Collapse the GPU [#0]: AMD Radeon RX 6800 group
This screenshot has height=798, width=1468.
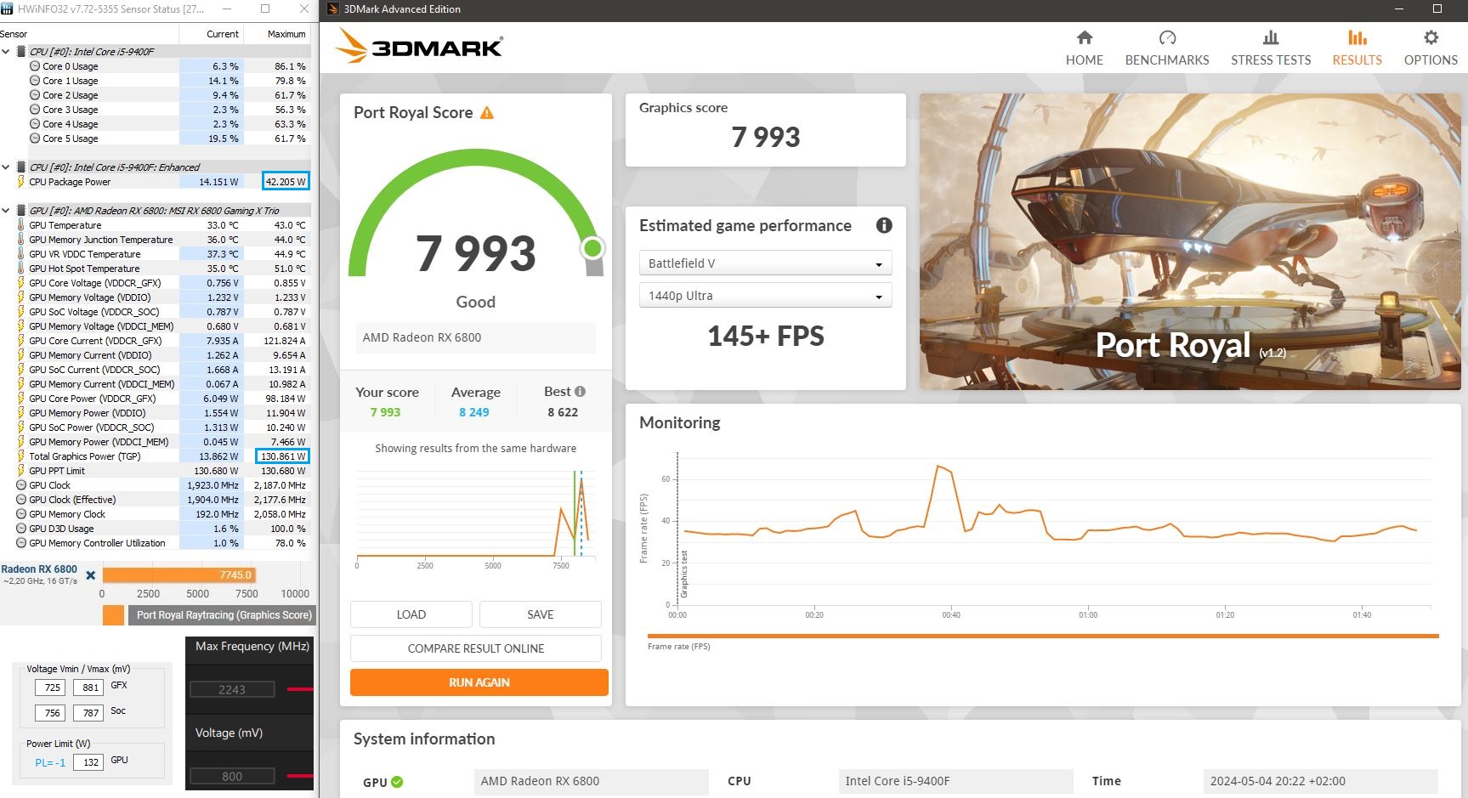click(6, 211)
